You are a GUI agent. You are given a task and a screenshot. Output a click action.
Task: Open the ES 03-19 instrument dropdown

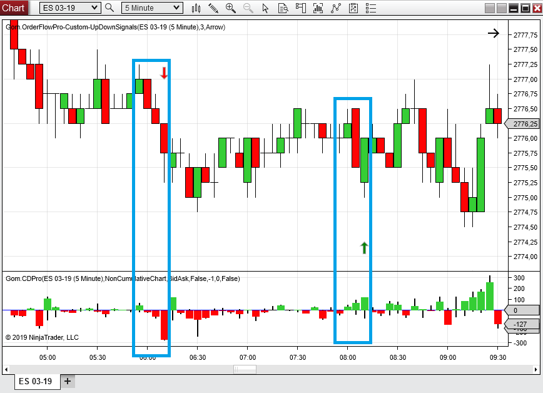[70, 8]
